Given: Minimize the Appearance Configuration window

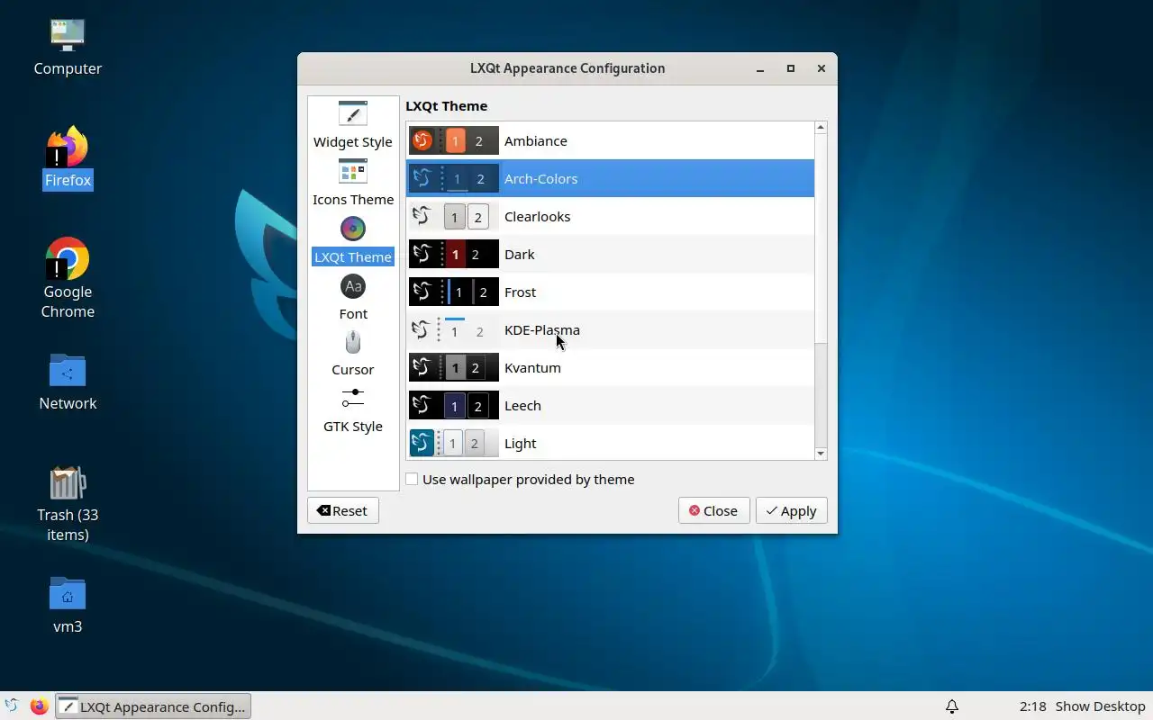Looking at the screenshot, I should pyautogui.click(x=760, y=69).
